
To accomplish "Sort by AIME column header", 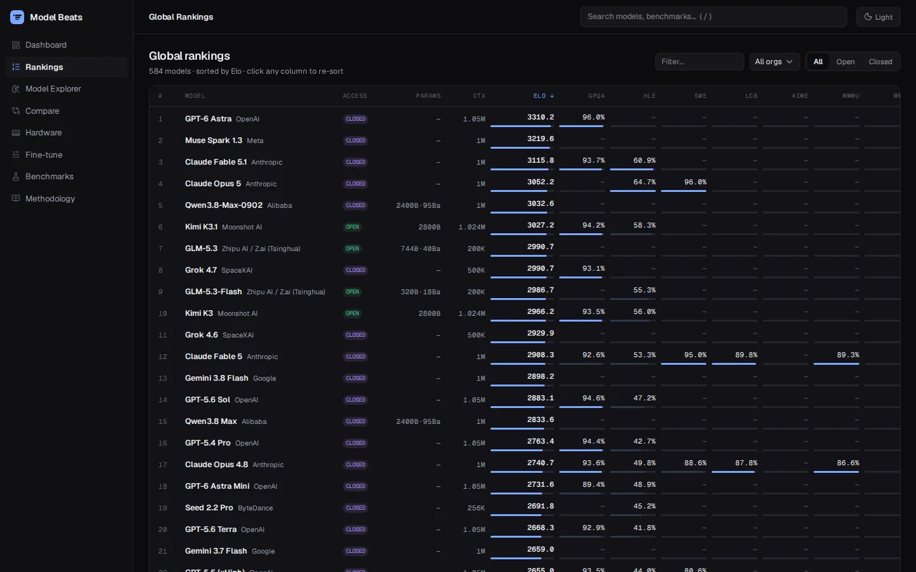I will [800, 96].
